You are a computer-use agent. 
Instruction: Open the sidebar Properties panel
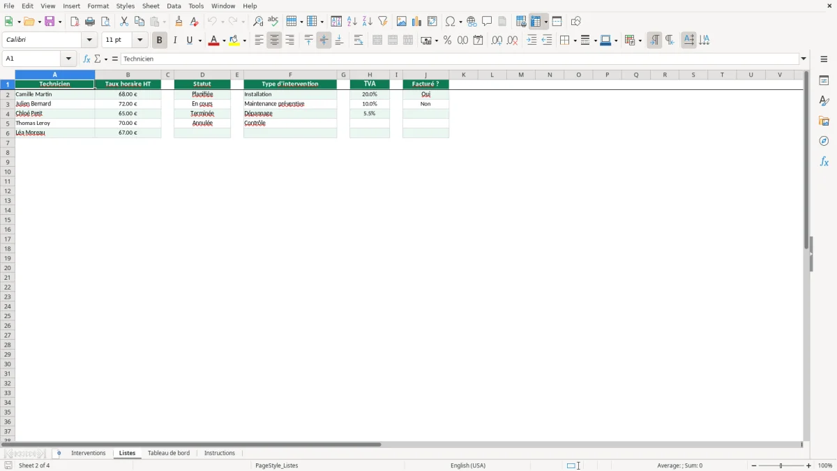tap(824, 81)
